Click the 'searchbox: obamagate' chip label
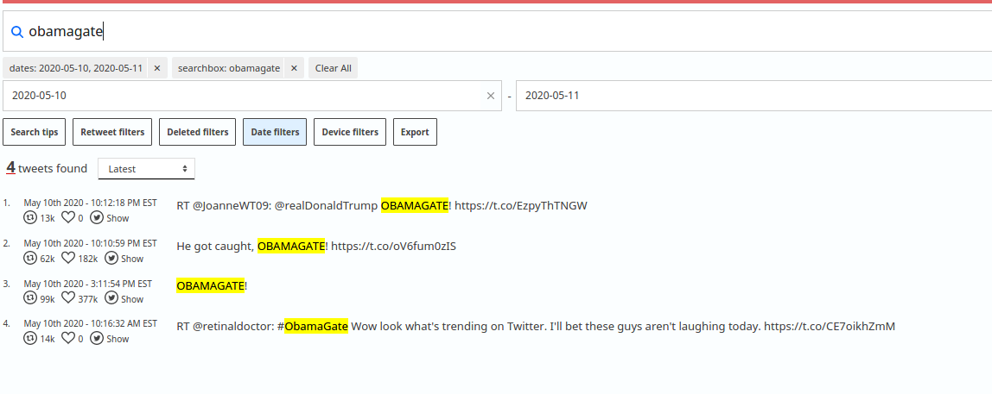 click(x=229, y=68)
